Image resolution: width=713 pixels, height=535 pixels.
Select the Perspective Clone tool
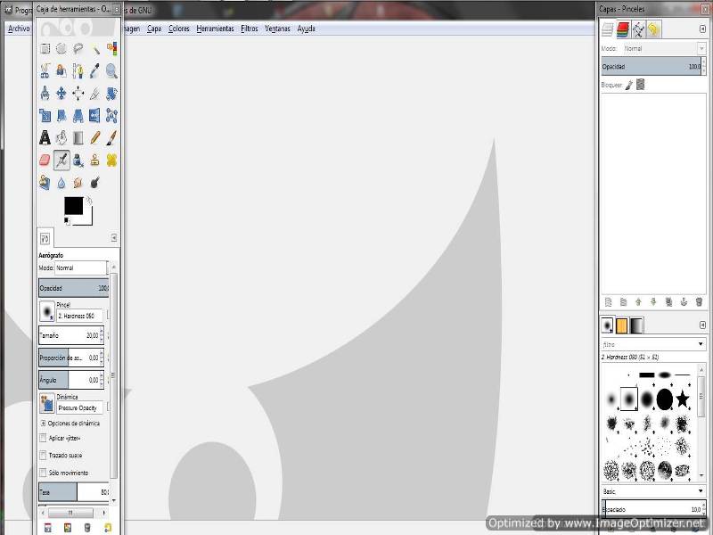(45, 183)
